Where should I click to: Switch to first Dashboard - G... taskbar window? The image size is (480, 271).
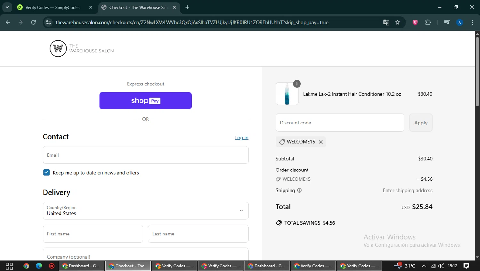[x=82, y=266]
